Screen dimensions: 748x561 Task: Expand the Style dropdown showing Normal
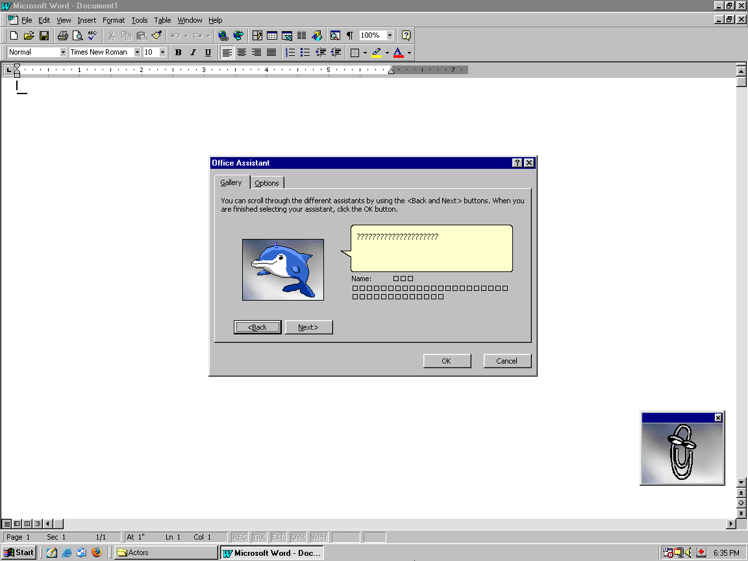tap(63, 53)
